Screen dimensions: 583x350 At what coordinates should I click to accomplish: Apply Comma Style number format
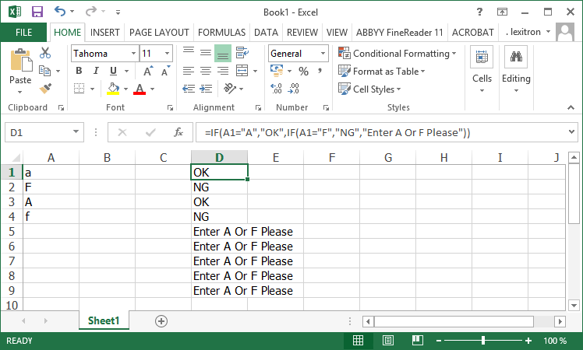tap(320, 71)
